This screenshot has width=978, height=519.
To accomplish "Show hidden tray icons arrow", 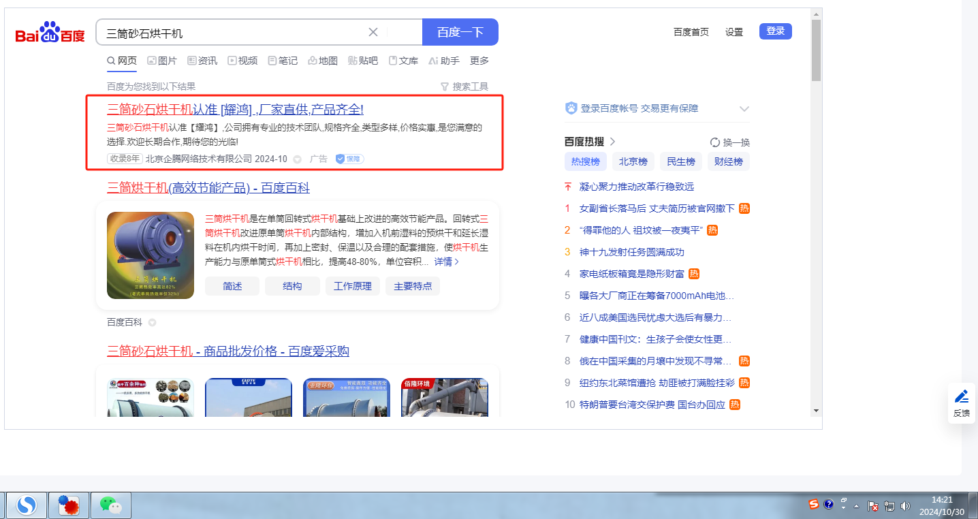I will pos(857,506).
